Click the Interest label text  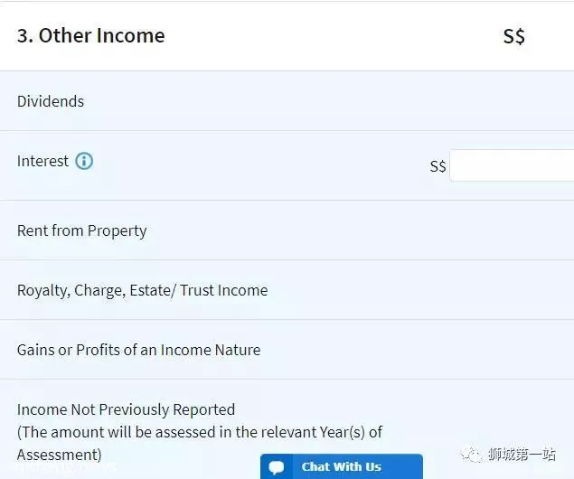42,161
